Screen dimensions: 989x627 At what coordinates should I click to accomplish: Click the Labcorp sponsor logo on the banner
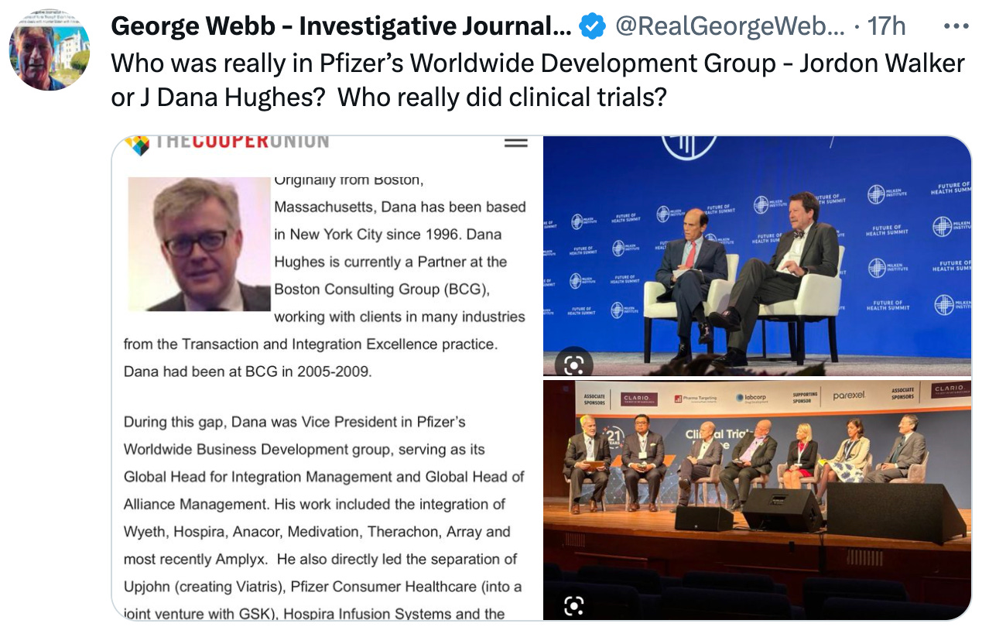(x=751, y=398)
